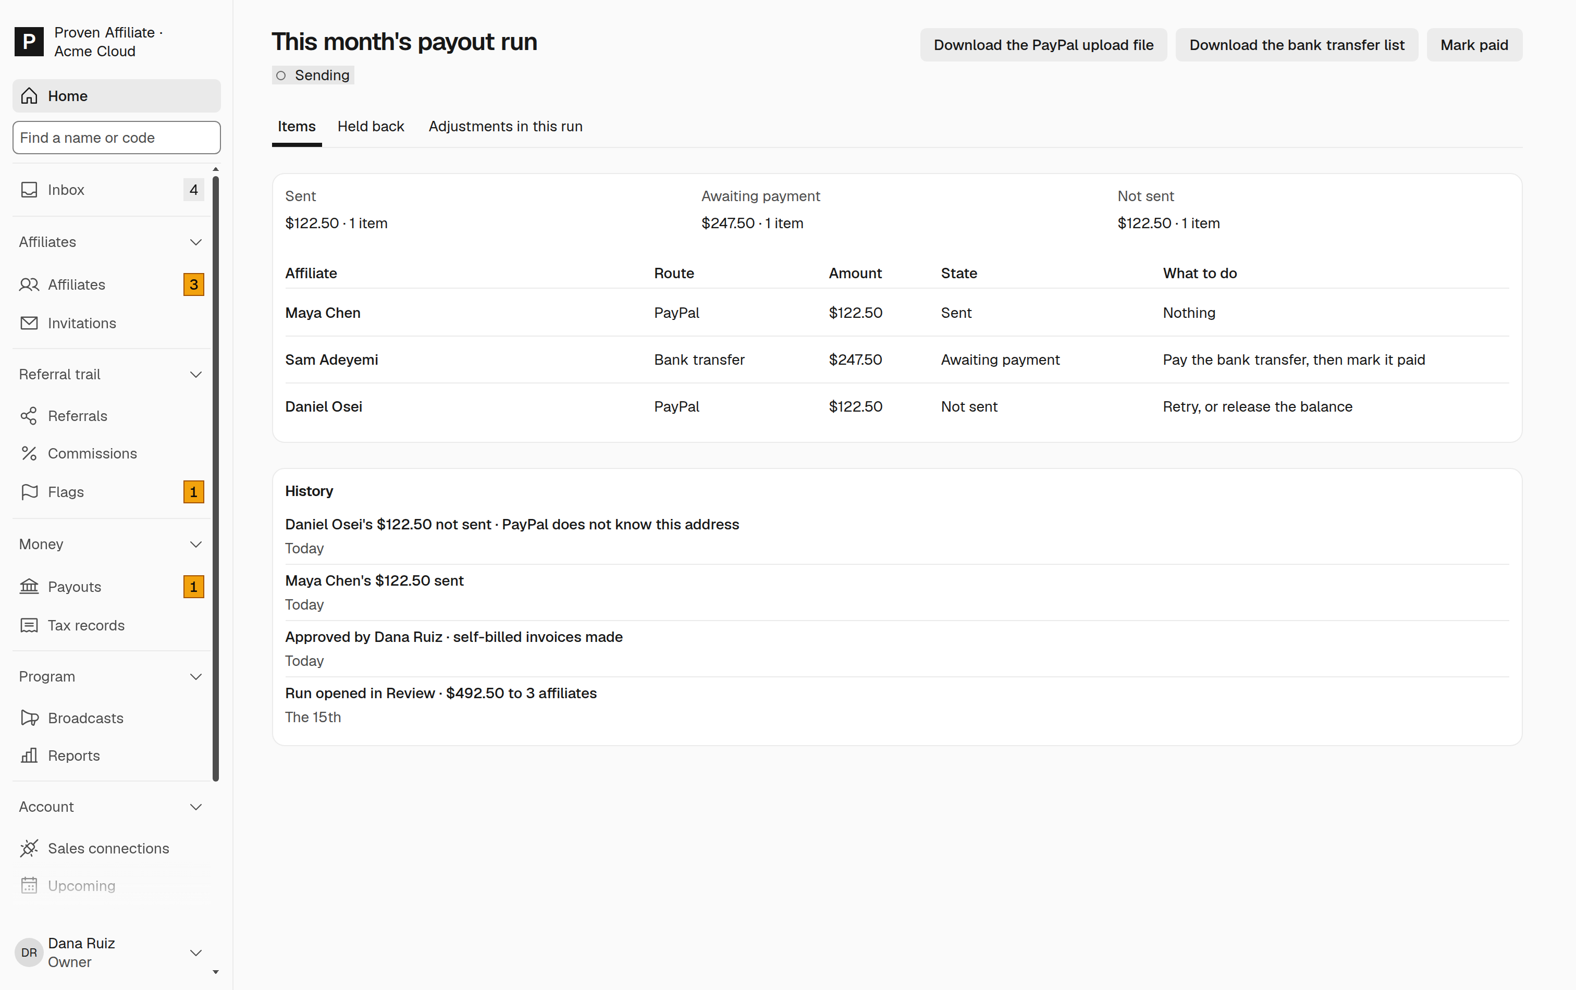Click the Sending status badge

tap(313, 75)
